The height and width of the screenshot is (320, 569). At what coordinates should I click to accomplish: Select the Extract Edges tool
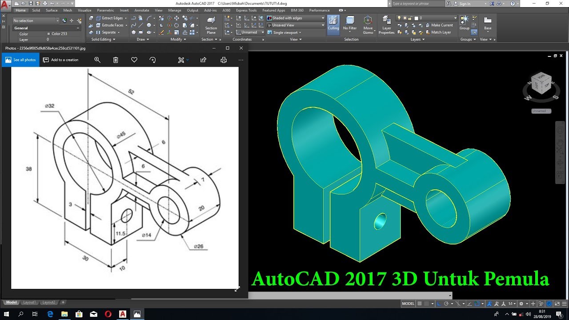(x=108, y=18)
